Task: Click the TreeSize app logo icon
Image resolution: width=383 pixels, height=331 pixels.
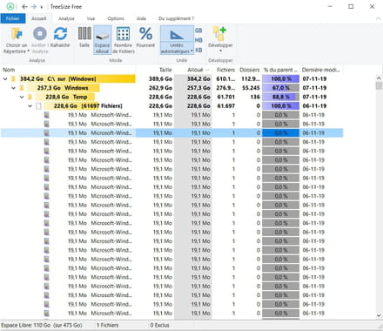Action: (x=10, y=6)
